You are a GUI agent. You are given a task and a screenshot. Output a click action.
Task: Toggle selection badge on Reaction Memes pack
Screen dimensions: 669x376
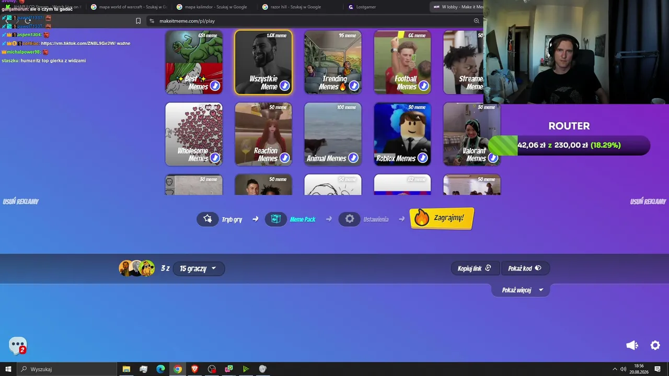tap(284, 158)
